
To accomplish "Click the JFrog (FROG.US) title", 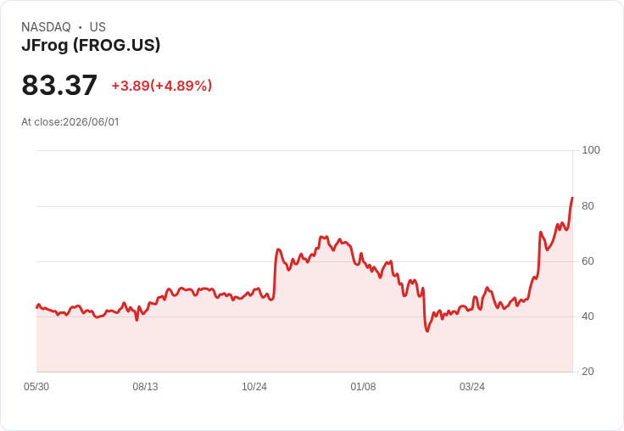I will coord(91,46).
